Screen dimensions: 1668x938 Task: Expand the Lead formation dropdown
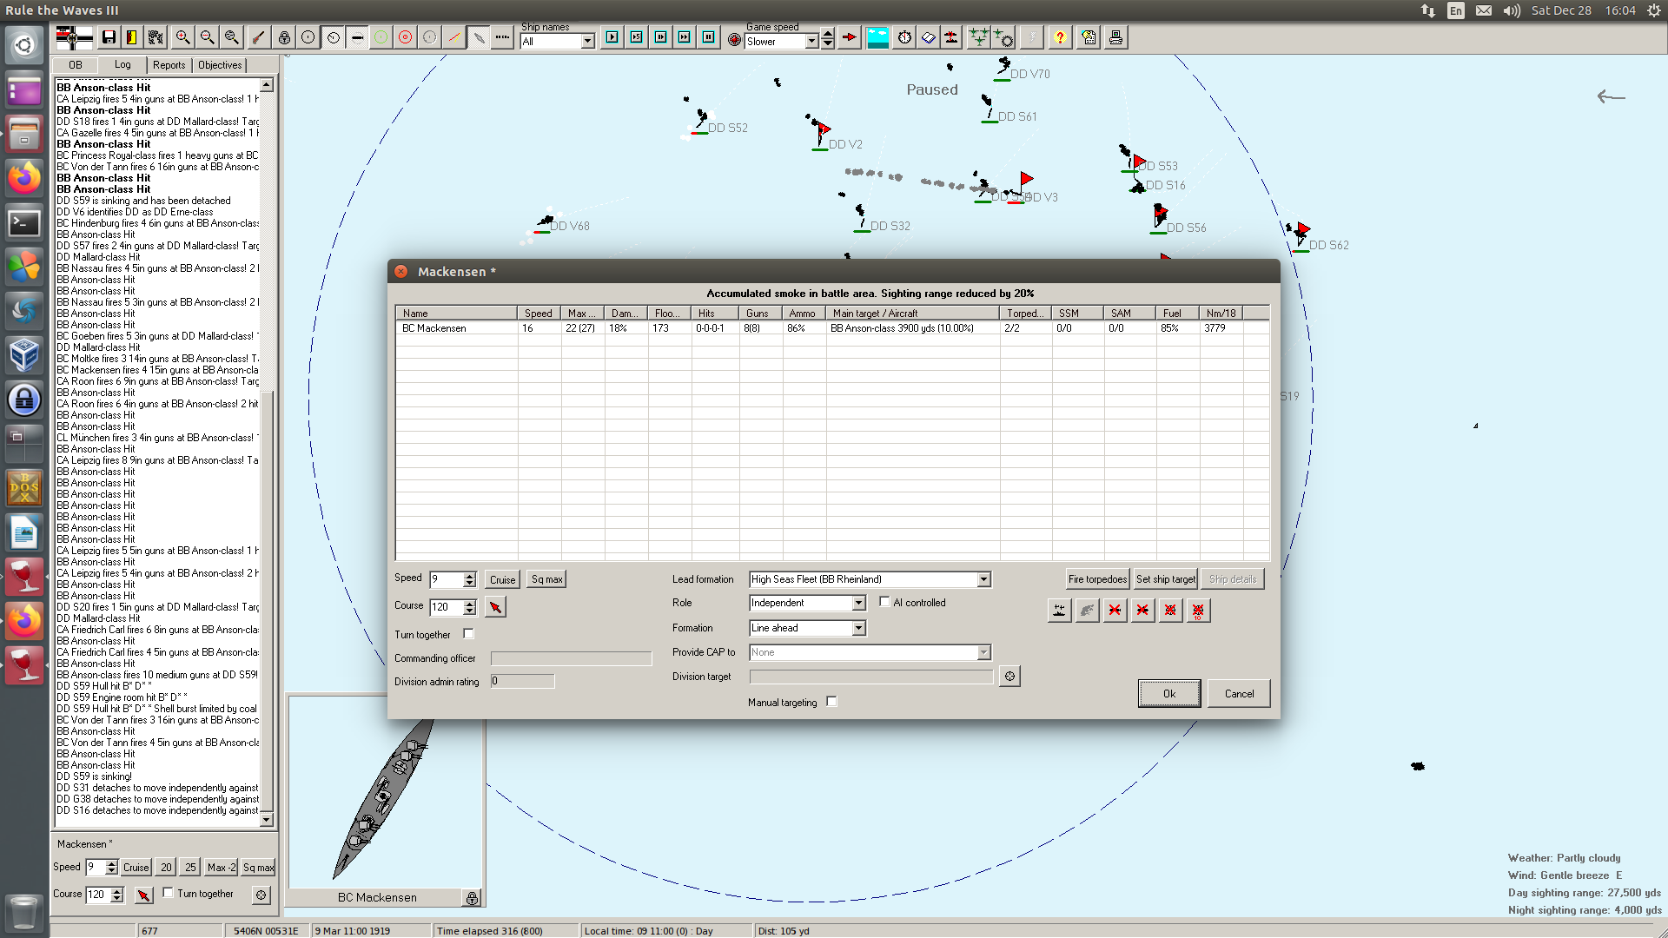click(x=983, y=579)
